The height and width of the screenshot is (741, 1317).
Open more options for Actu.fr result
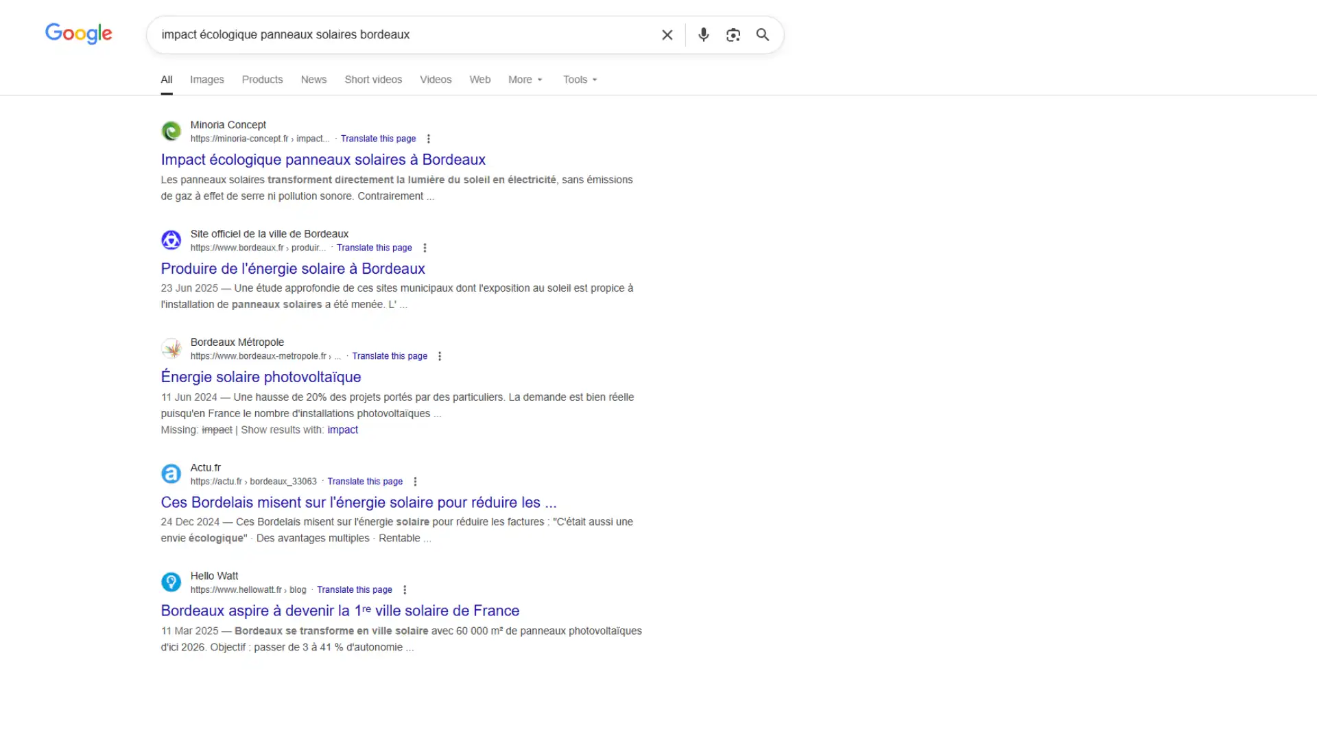coord(415,482)
